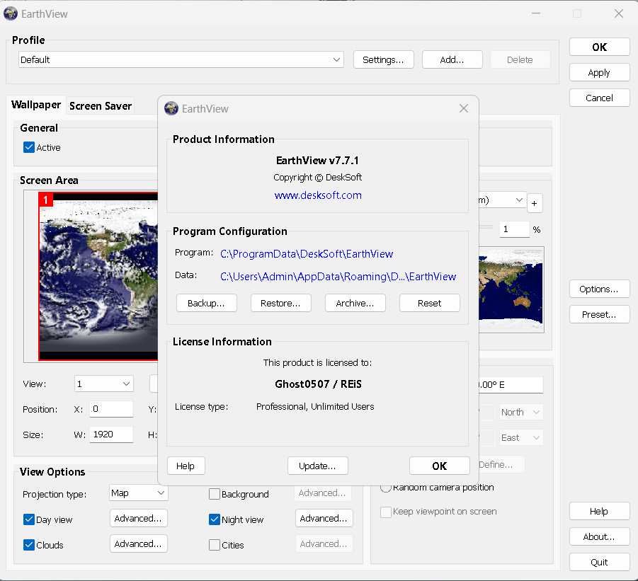Expand the Projection type Map dropdown

point(138,493)
